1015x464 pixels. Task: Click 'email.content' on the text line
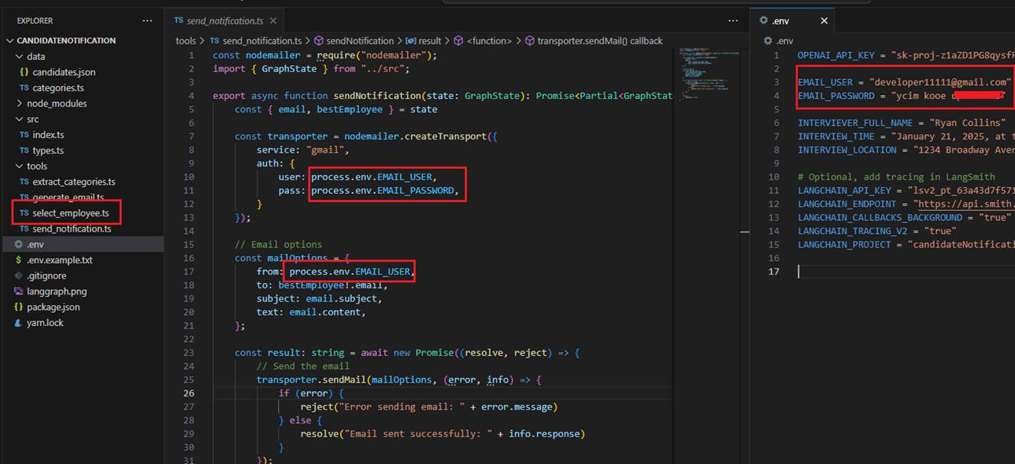tap(324, 312)
